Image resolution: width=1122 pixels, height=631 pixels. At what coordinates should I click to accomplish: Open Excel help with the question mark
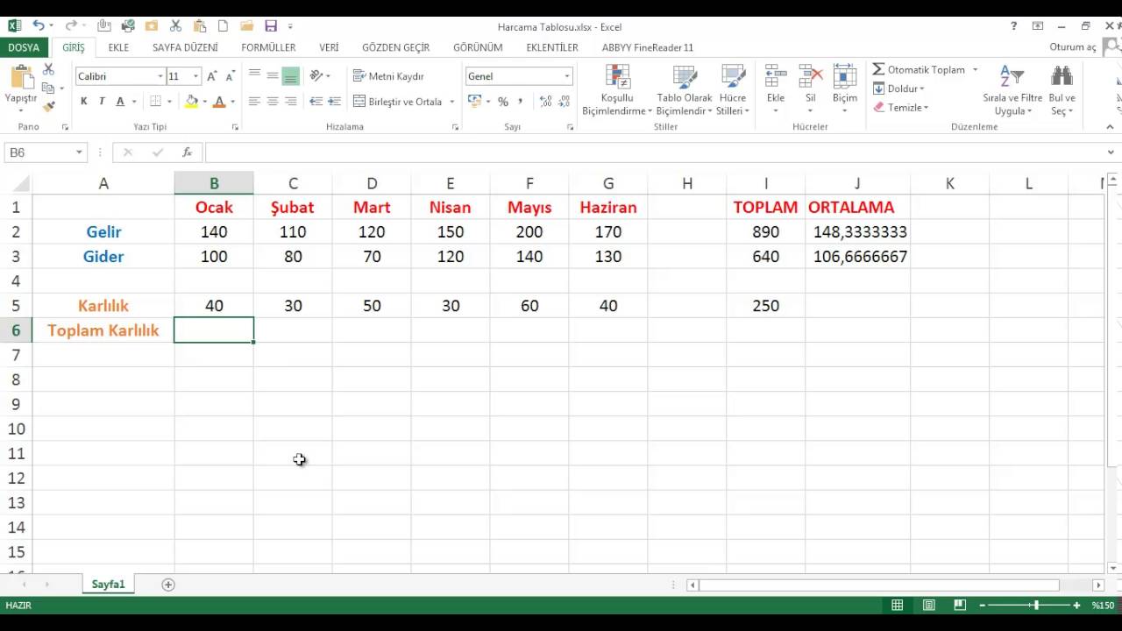coord(1014,26)
